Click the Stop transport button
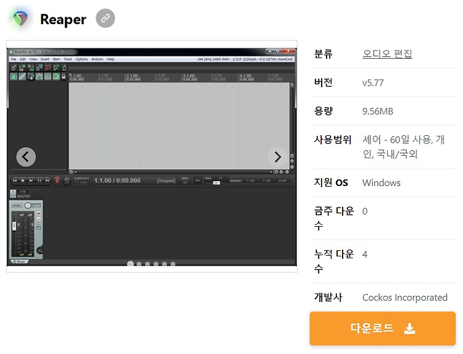The height and width of the screenshot is (354, 463). [23, 180]
